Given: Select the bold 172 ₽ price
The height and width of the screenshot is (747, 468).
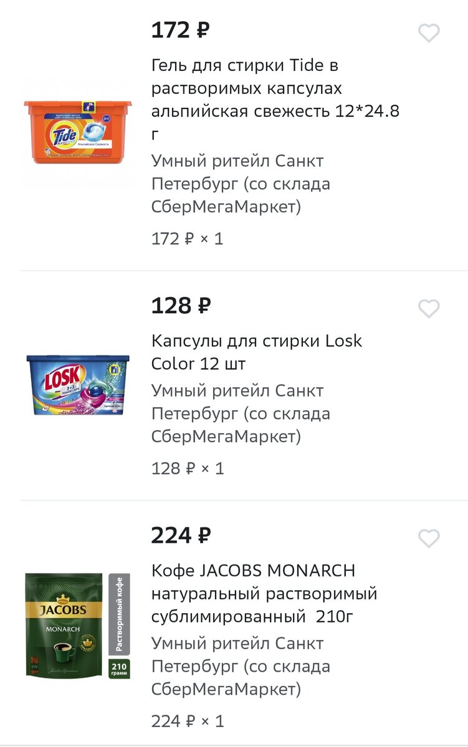Looking at the screenshot, I should click(x=181, y=30).
